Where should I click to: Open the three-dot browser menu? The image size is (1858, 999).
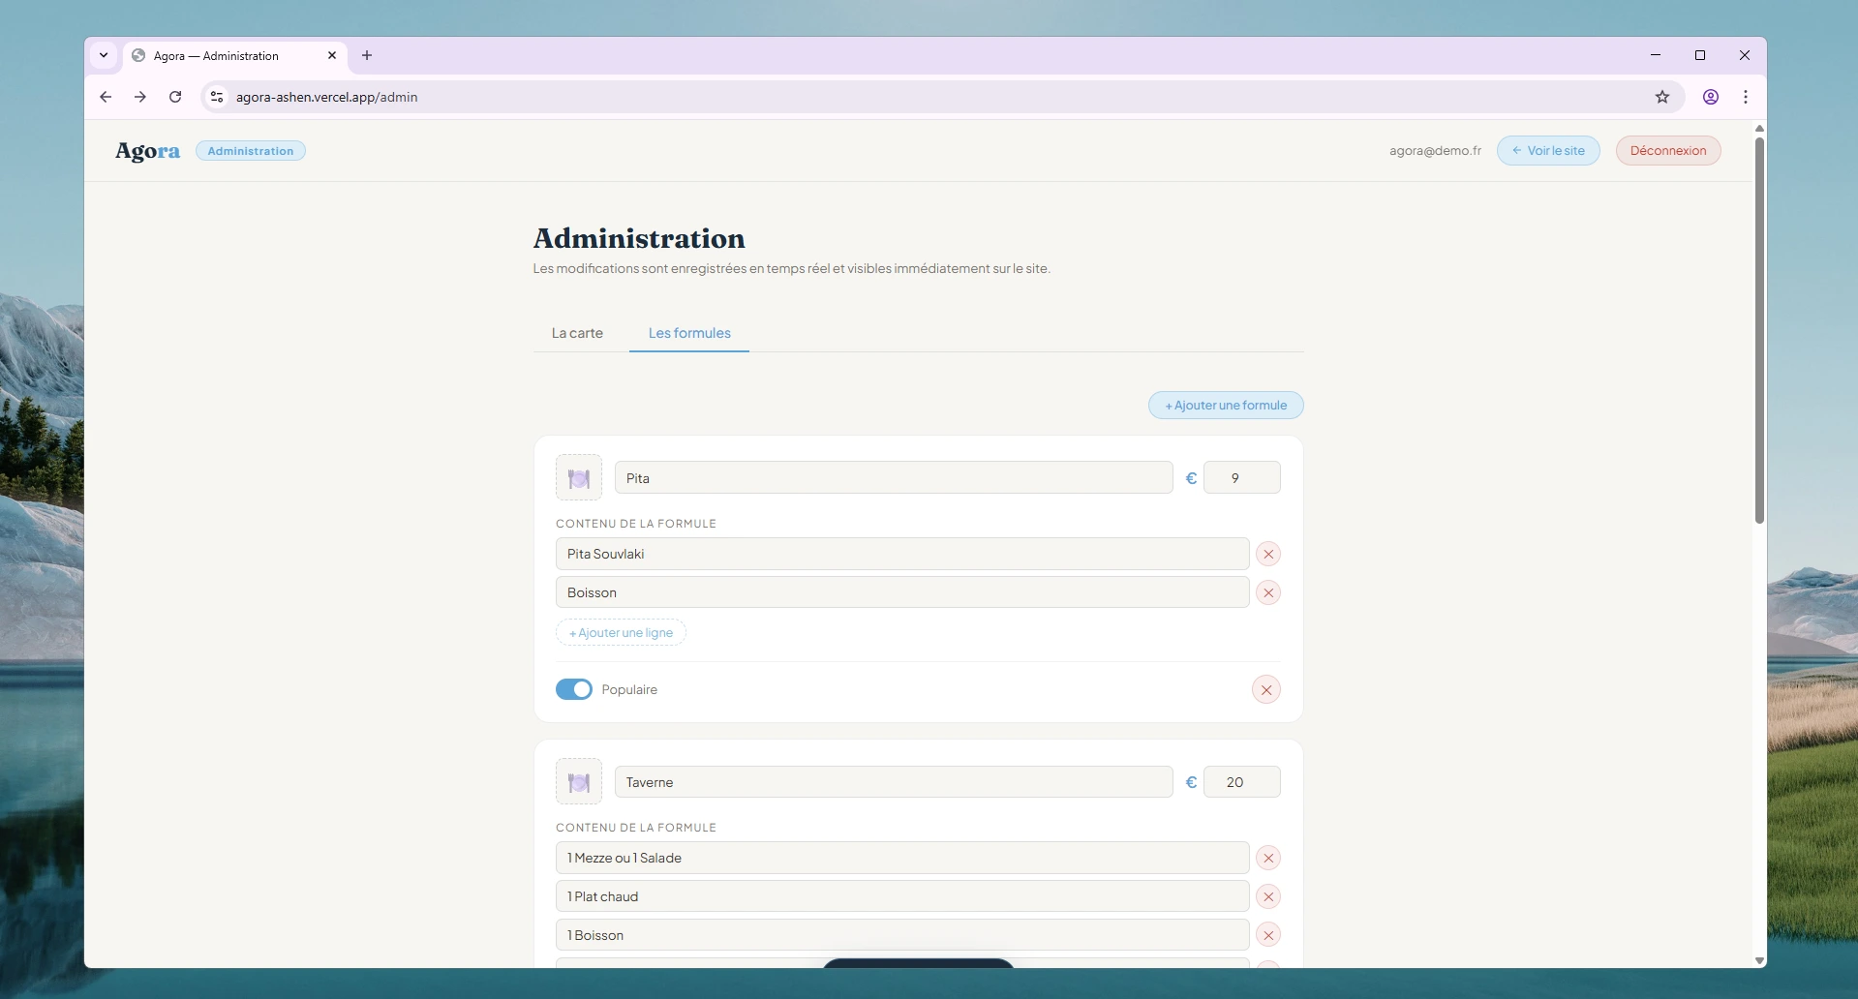tap(1746, 97)
